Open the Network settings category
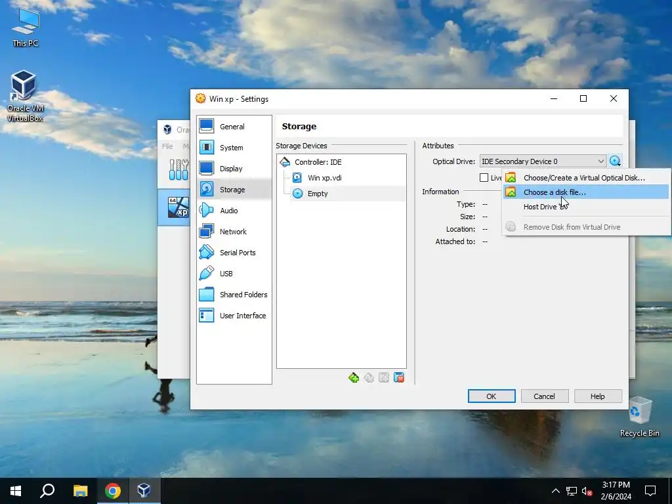This screenshot has width=672, height=504. coord(234,232)
